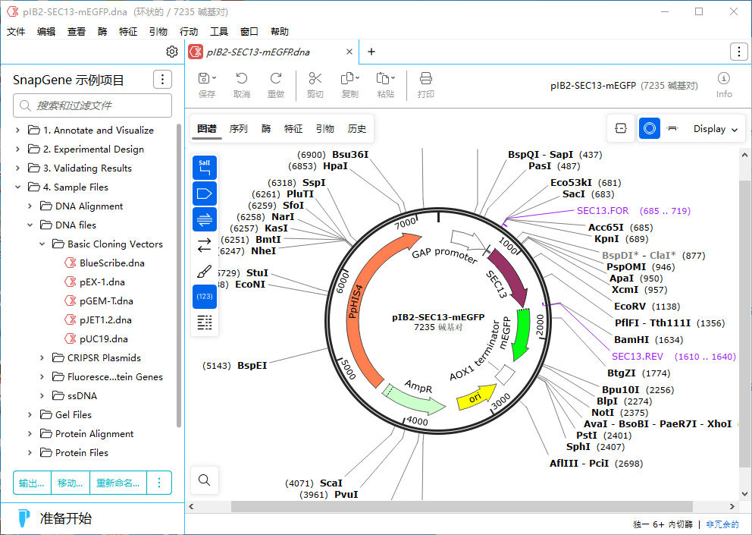Select the circular map view icon

[649, 129]
